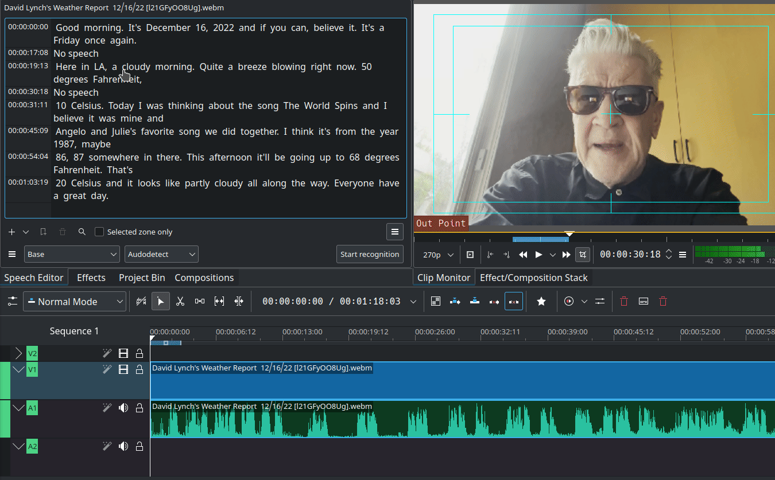775x480 pixels.
Task: Switch to the Project Bin tab
Action: click(x=142, y=278)
